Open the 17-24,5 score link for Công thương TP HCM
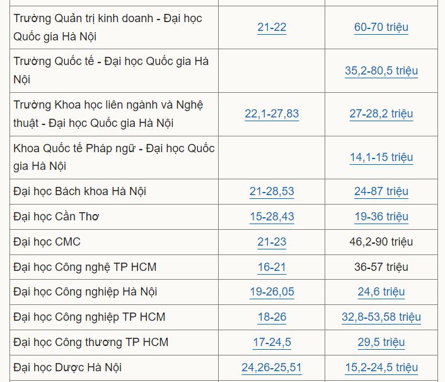 tap(272, 342)
